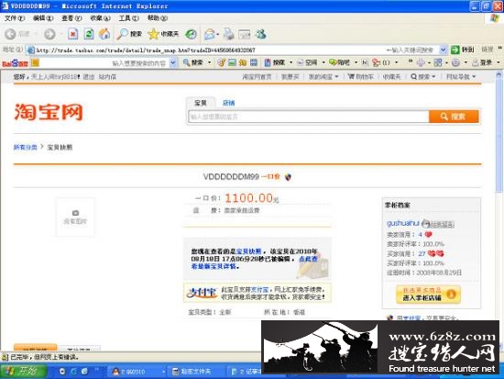The image size is (504, 379).
Task: Click the IE Back arrow button
Action: (10, 34)
